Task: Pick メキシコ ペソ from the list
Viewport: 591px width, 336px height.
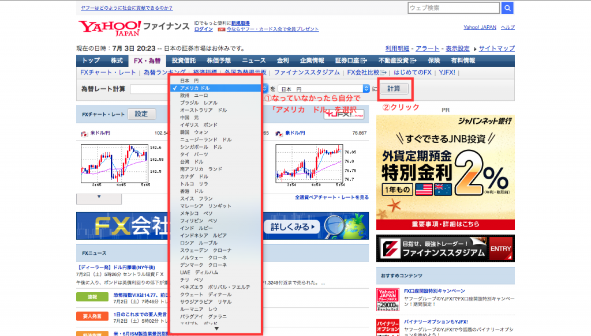Action: pyautogui.click(x=216, y=213)
